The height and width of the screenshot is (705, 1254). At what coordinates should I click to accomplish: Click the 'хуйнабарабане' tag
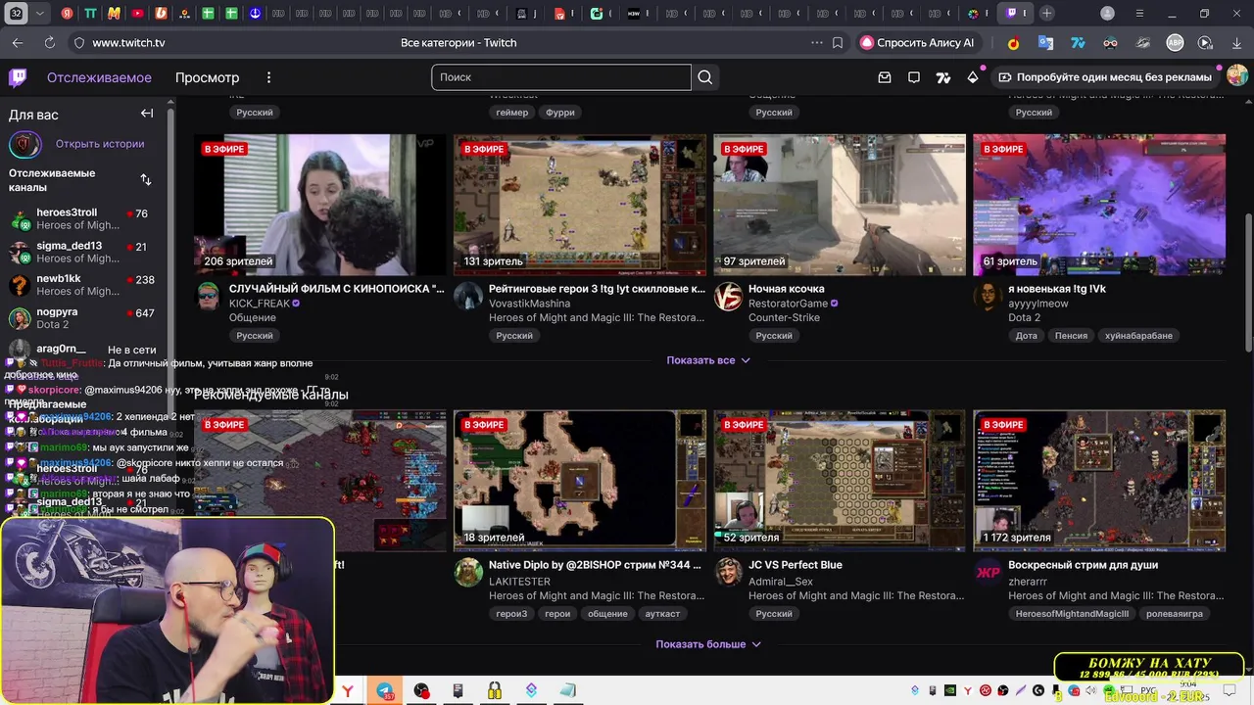1138,336
